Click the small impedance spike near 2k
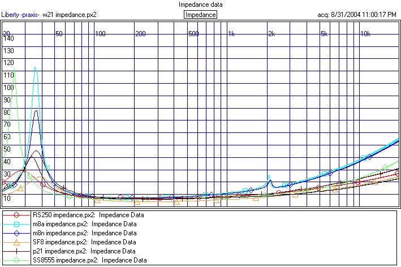Image resolution: width=401 pixels, height=267 pixels. point(269,176)
